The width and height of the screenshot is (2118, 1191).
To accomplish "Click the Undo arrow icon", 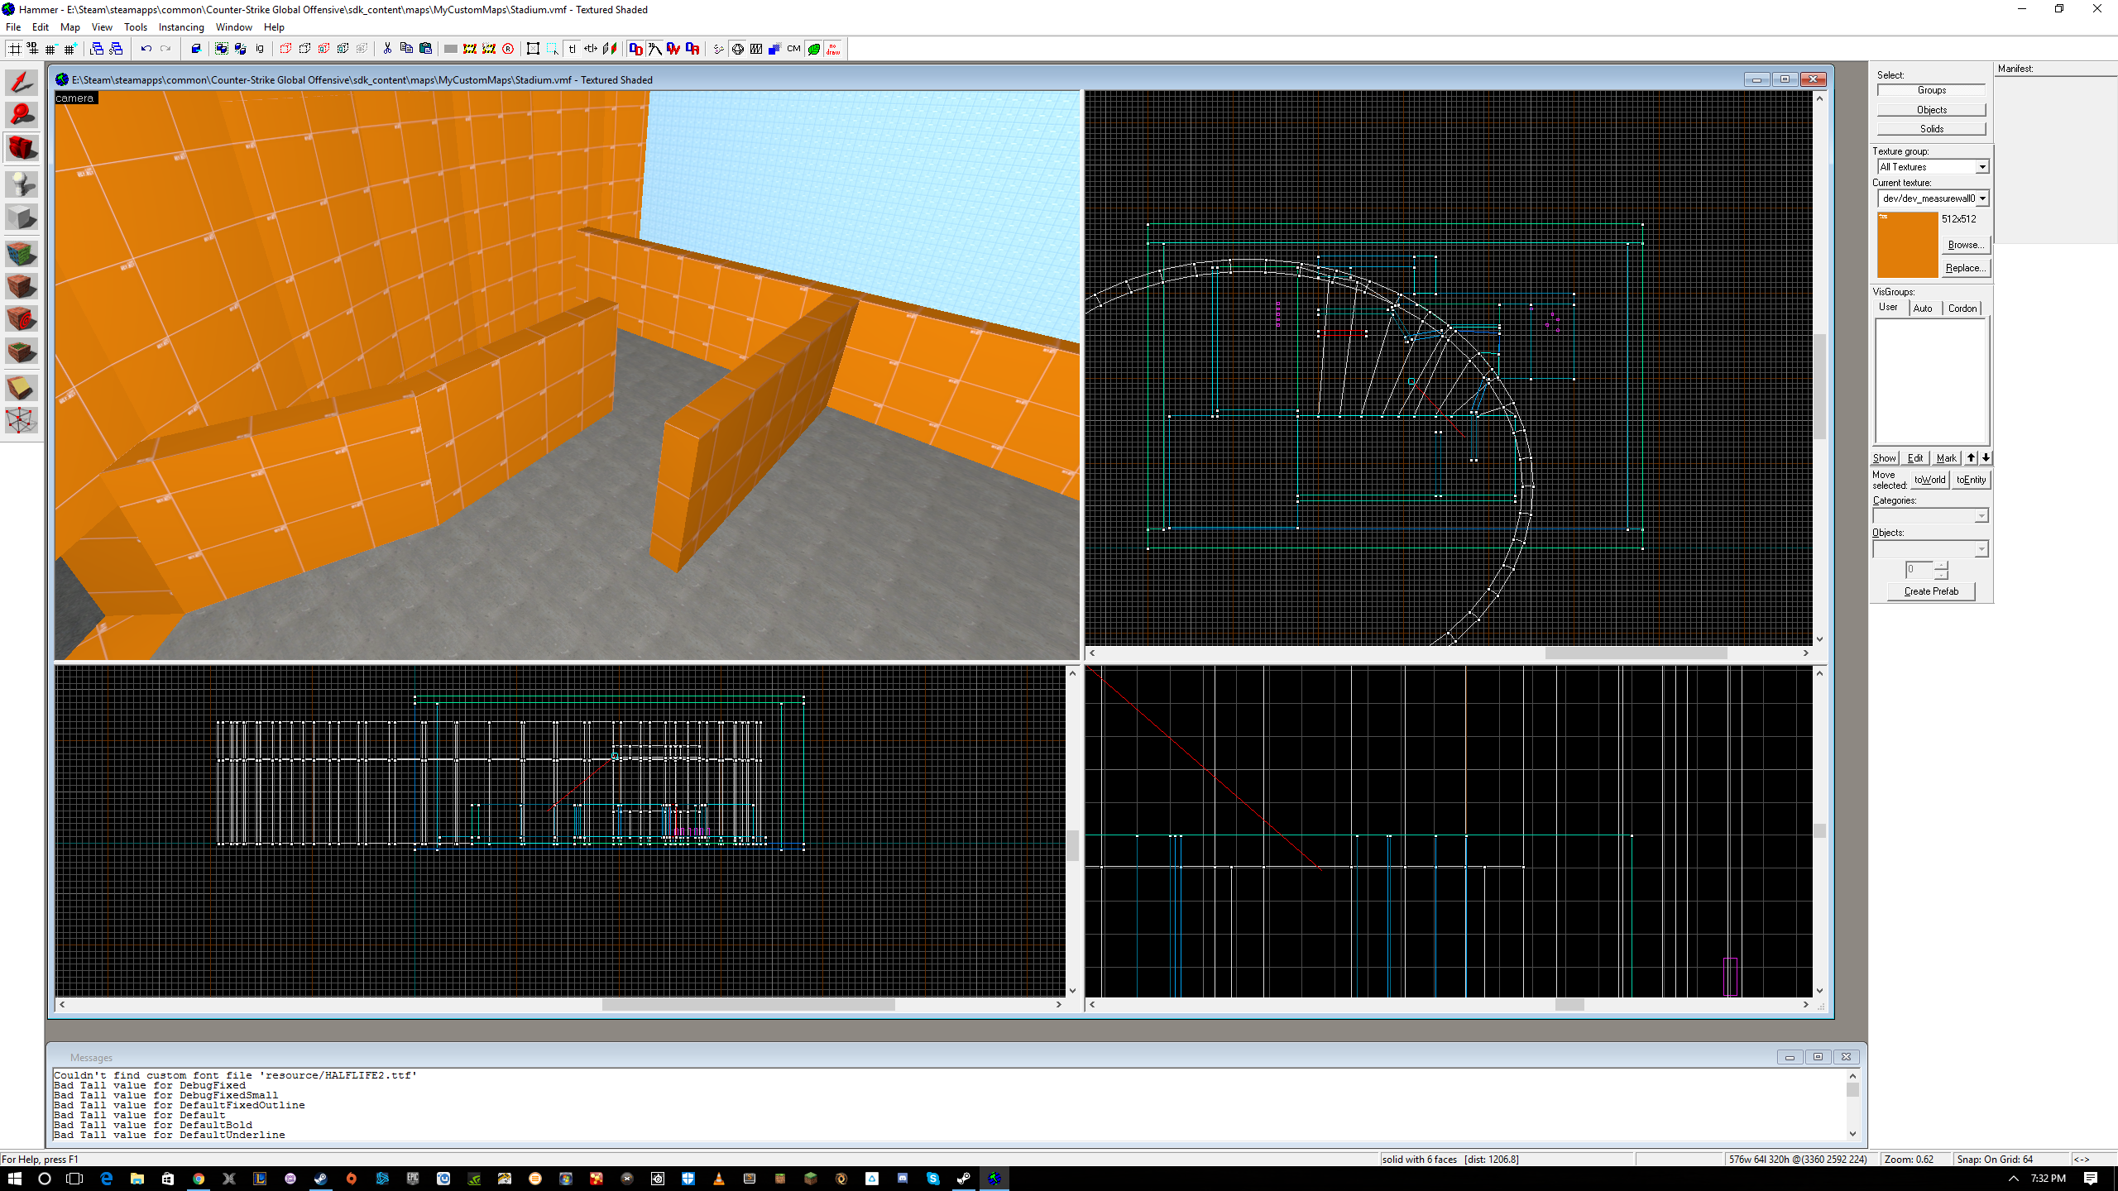I will coord(146,49).
